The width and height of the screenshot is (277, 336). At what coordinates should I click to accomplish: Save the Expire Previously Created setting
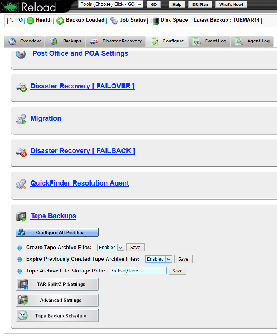pyautogui.click(x=183, y=259)
